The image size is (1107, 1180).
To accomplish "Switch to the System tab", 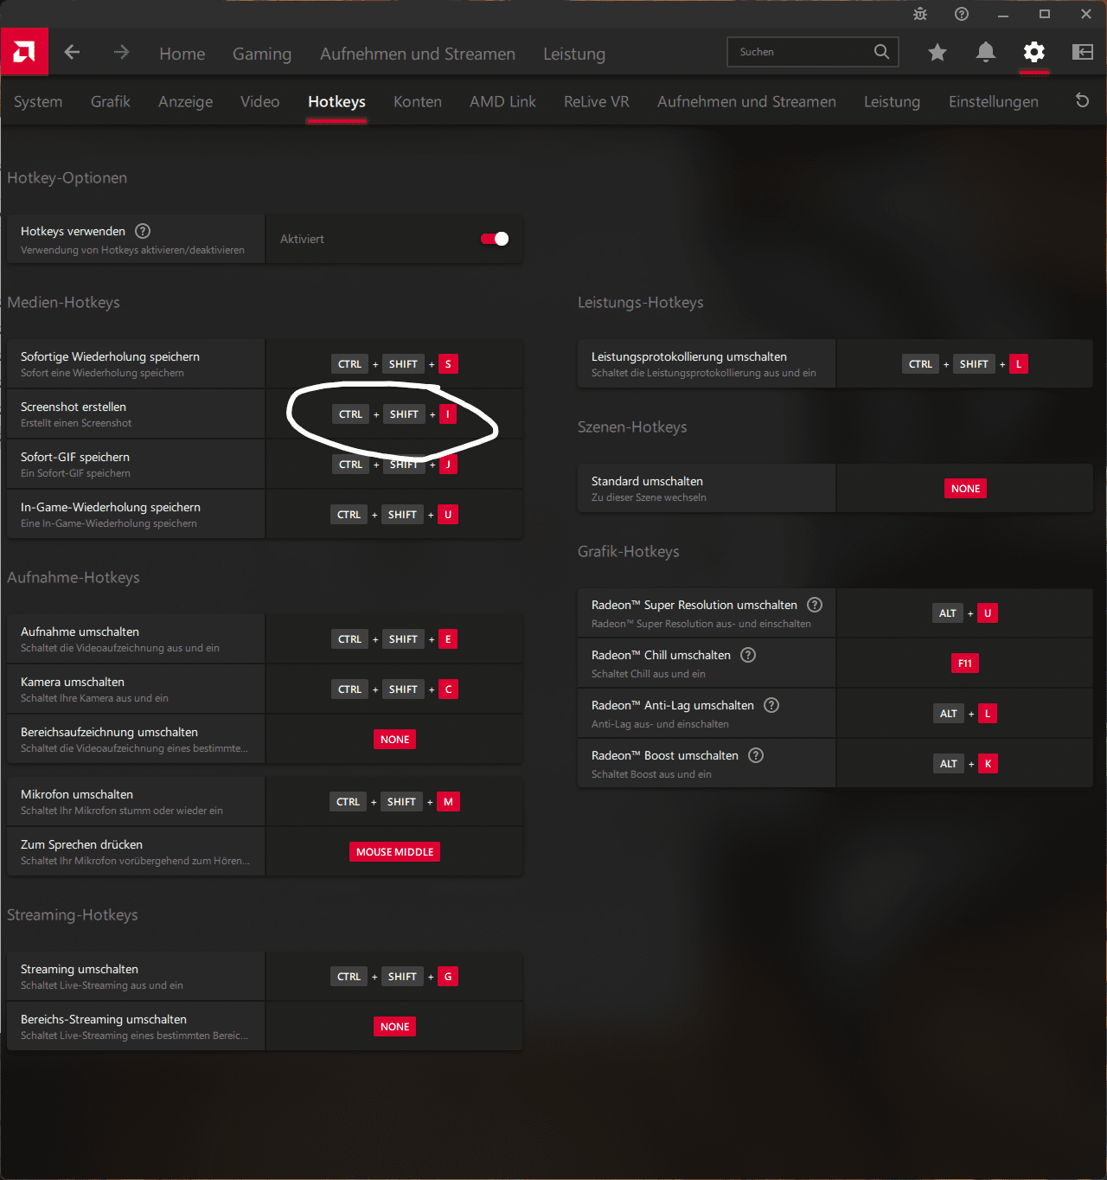I will 38,101.
